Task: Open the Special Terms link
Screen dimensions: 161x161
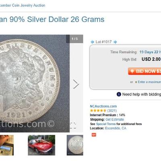Action: [106, 124]
